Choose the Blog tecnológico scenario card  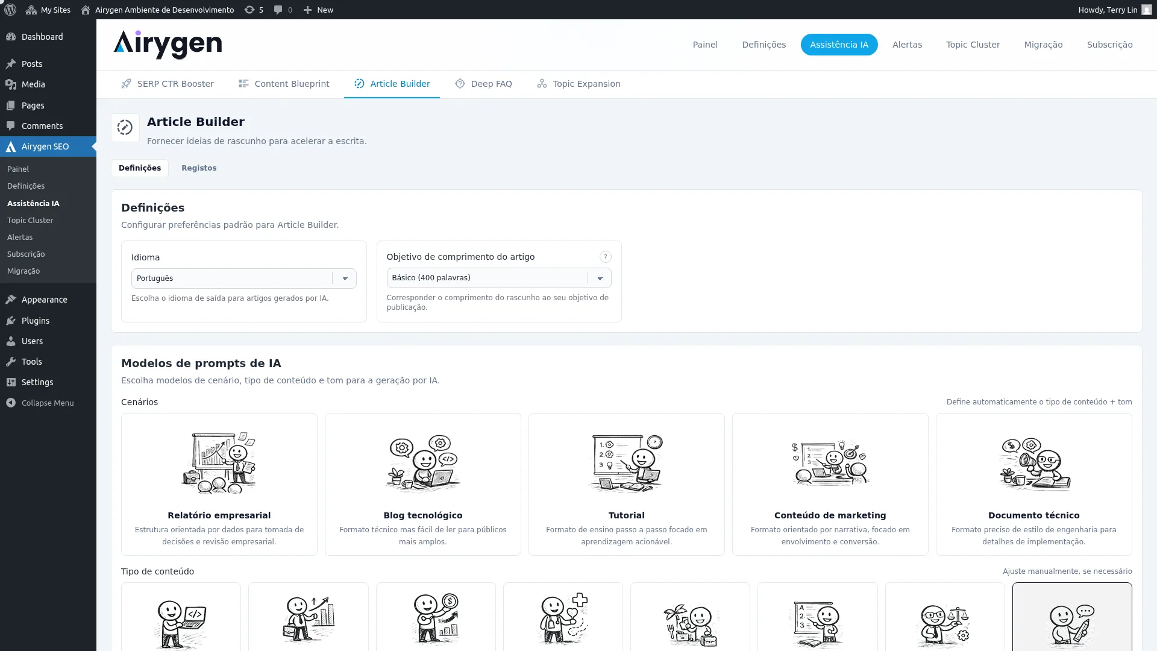pyautogui.click(x=422, y=484)
